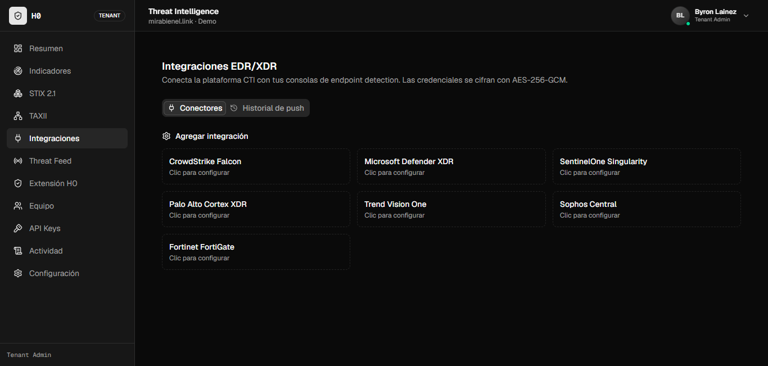Image resolution: width=768 pixels, height=366 pixels.
Task: Click the Threat Feed broadcast icon
Action: coord(18,161)
